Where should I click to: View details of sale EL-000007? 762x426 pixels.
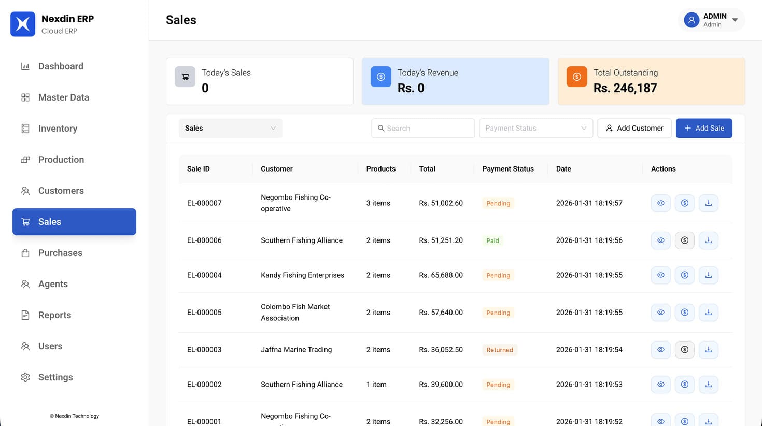click(x=660, y=203)
